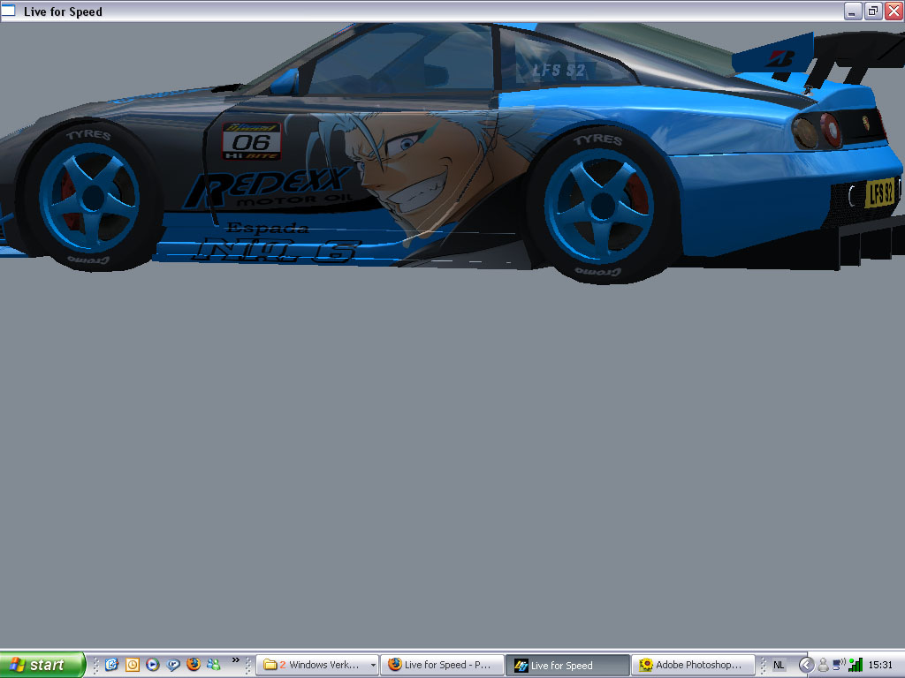Open Live for Speed window system menu icon

click(x=8, y=11)
